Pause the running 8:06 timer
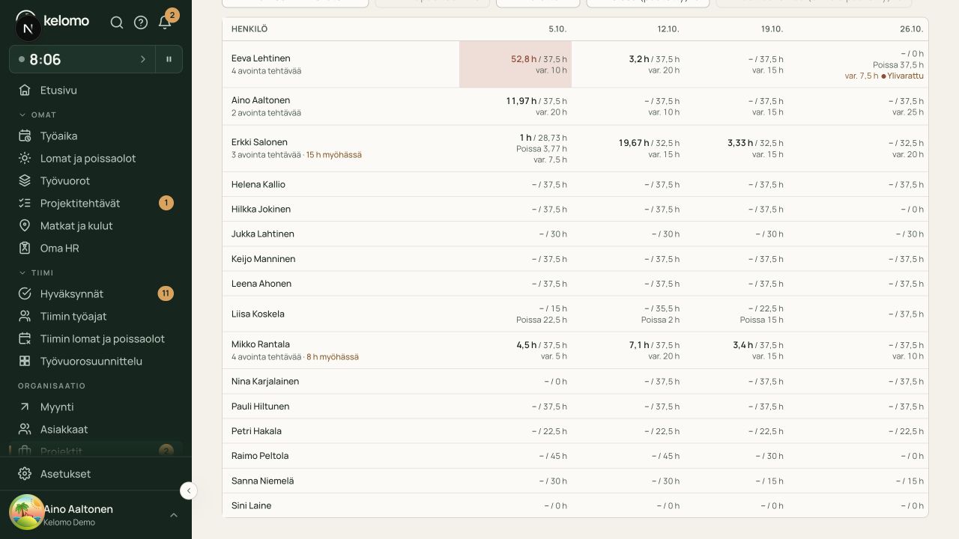This screenshot has height=539, width=959. [169, 59]
